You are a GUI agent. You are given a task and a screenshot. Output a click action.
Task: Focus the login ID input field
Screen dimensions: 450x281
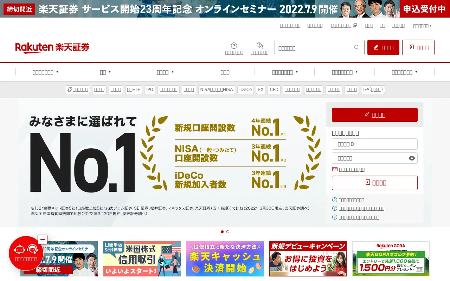(x=375, y=144)
